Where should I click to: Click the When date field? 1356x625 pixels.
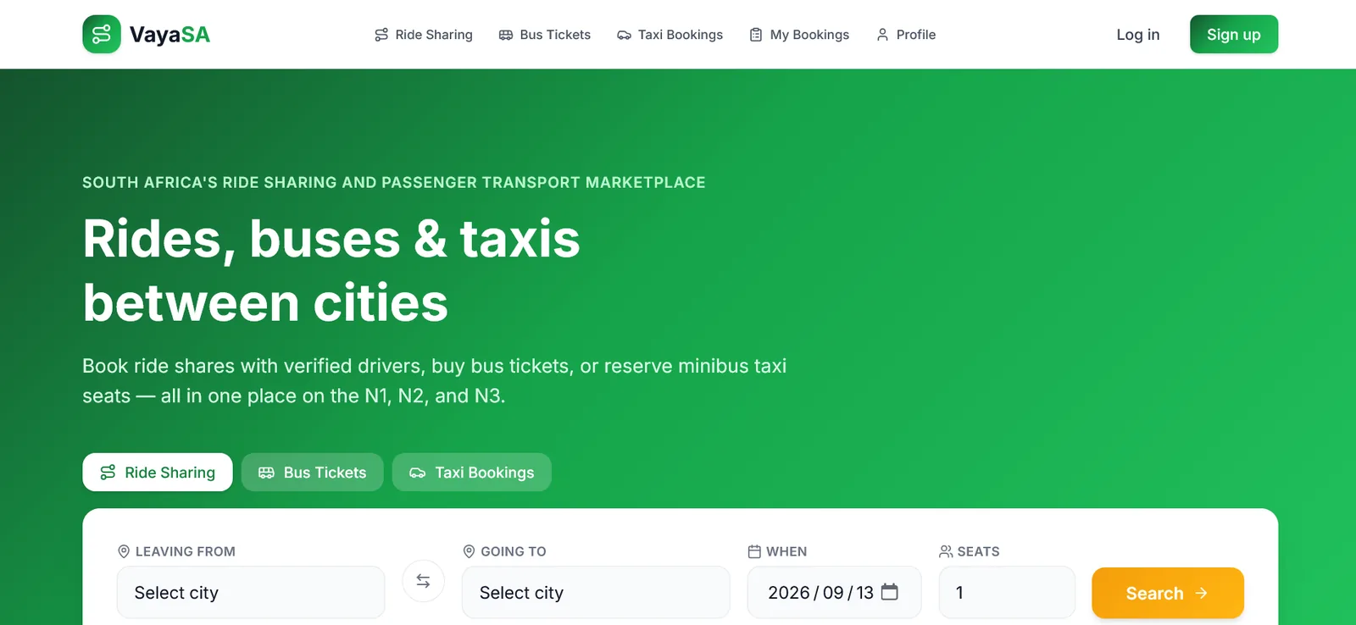coord(834,593)
